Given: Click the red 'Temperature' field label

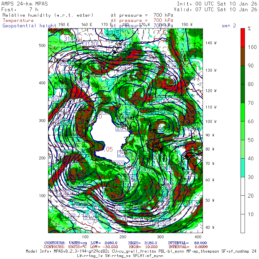Looking at the screenshot, I should tap(18, 20).
